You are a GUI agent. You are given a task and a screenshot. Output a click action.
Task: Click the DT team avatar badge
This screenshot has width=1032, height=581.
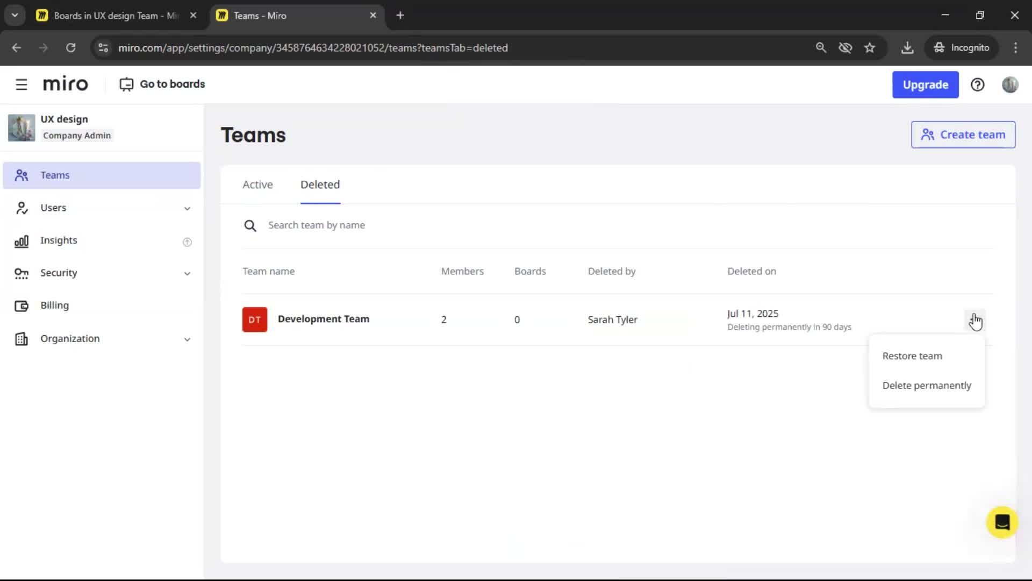tap(255, 320)
